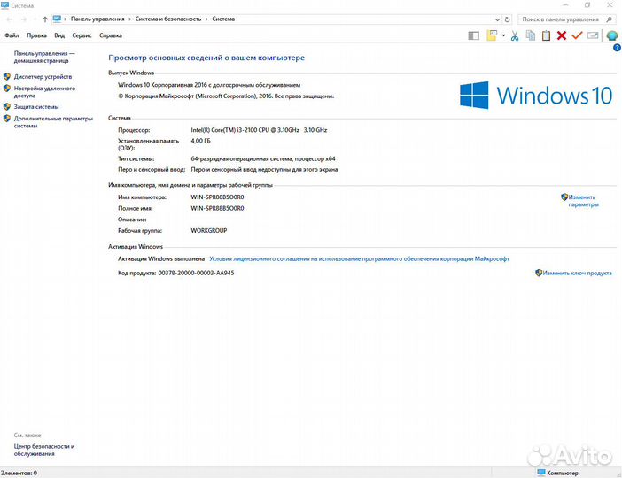The width and height of the screenshot is (622, 478).
Task: Toggle the navigation pane toolbar icon
Action: point(474,35)
